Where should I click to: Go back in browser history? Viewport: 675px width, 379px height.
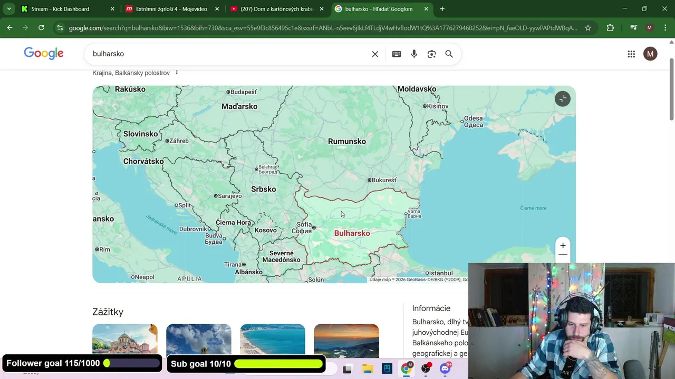coord(9,28)
